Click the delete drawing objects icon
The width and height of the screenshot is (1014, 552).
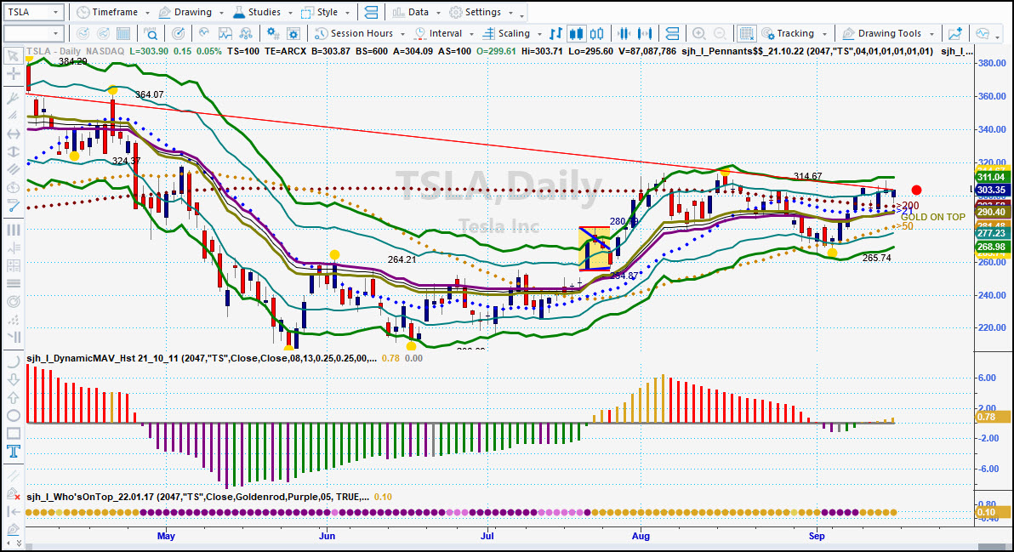12,494
